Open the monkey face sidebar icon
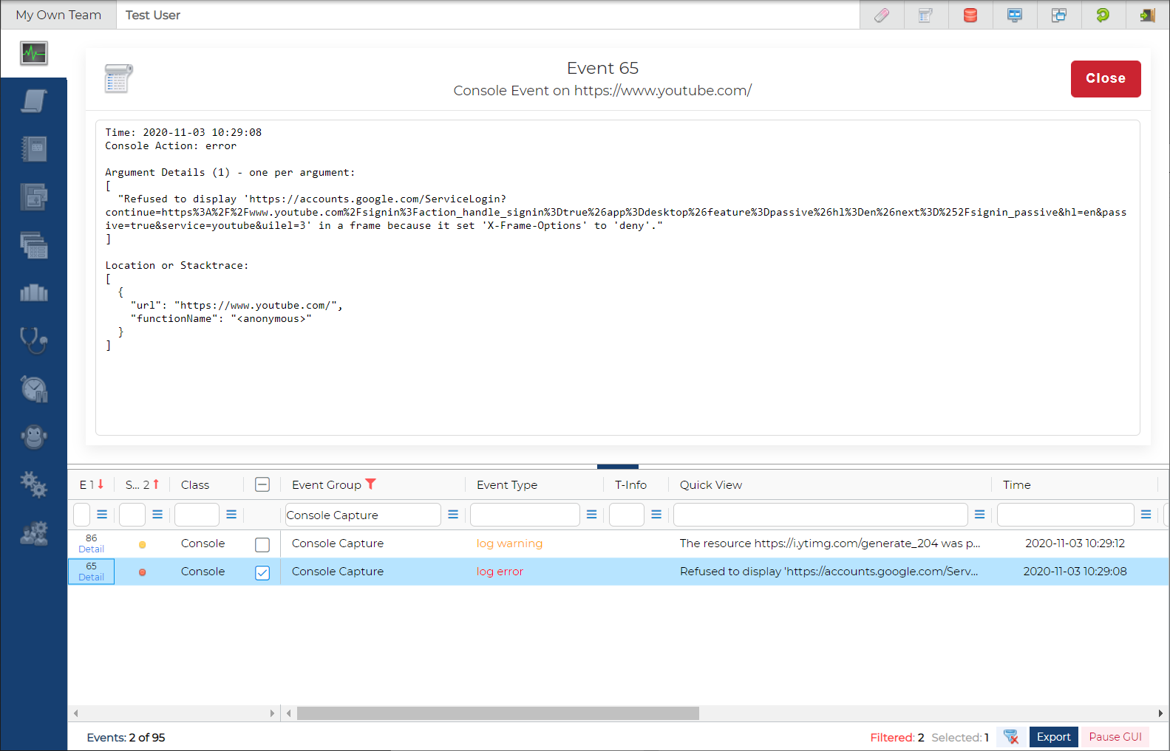Image resolution: width=1170 pixels, height=751 pixels. point(34,436)
